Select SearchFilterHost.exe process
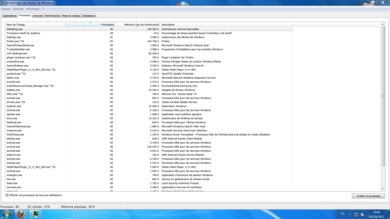Image resolution: width=390 pixels, height=219 pixels. click(149, 126)
